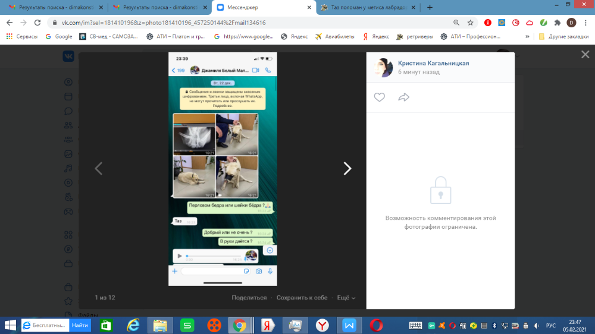This screenshot has height=334, width=595.
Task: Go to previous photo arrow
Action: click(99, 168)
